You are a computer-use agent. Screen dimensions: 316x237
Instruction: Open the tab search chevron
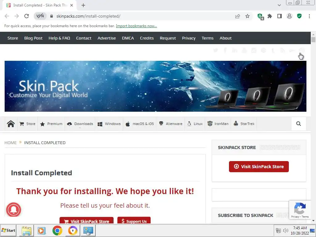click(279, 5)
